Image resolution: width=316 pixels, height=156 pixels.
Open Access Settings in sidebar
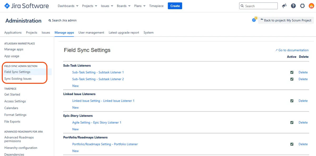click(15, 101)
